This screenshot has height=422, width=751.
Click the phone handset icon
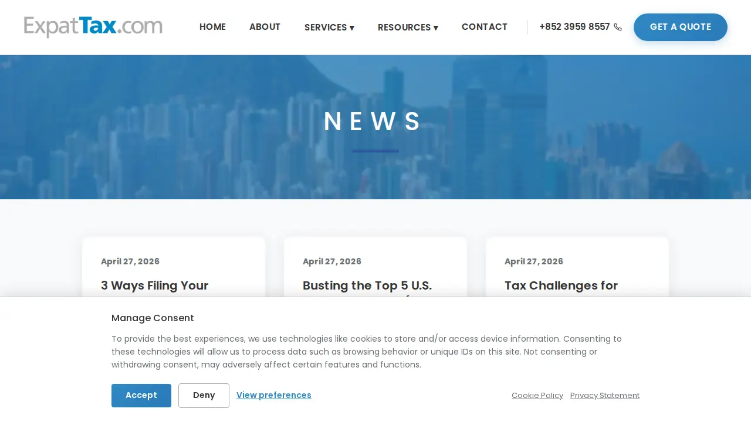point(618,27)
